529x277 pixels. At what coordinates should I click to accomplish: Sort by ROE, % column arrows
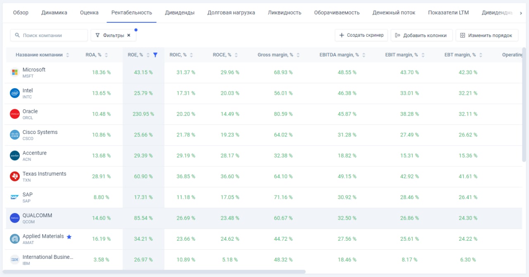click(x=148, y=55)
